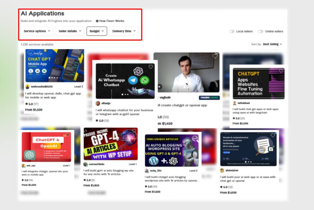Screen dimensions: 314x210
Task: Click mehrozsheikh333's avatar icon
Action: point(27,87)
